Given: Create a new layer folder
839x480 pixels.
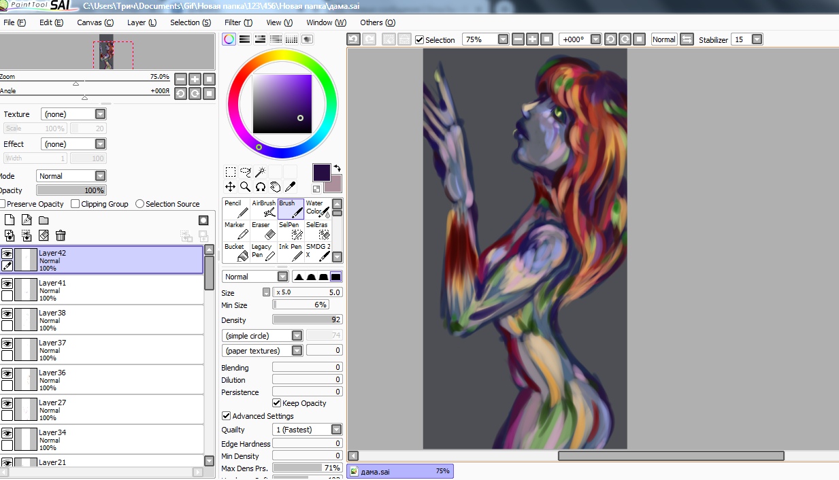Looking at the screenshot, I should [x=44, y=220].
